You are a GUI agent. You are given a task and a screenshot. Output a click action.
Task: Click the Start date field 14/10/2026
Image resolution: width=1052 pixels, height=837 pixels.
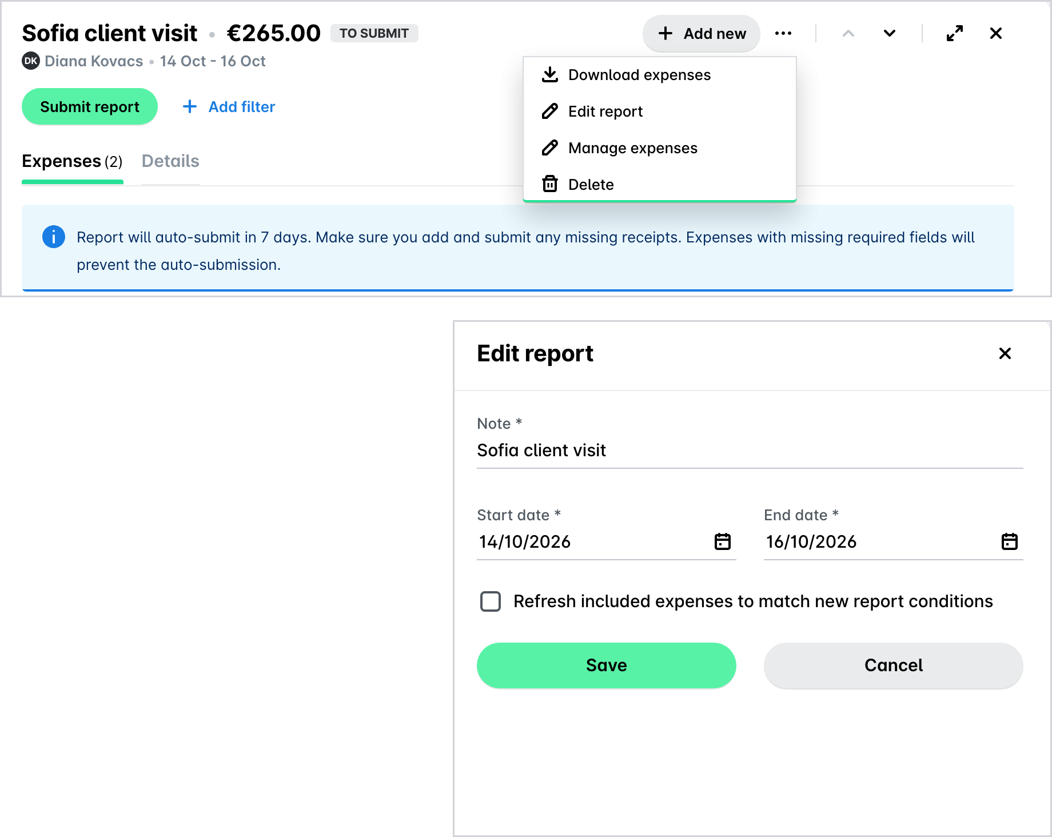click(607, 541)
